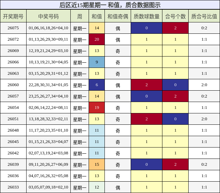Click the dark blue sum value 6 cell
The height and width of the screenshot is (193, 220).
97,85
